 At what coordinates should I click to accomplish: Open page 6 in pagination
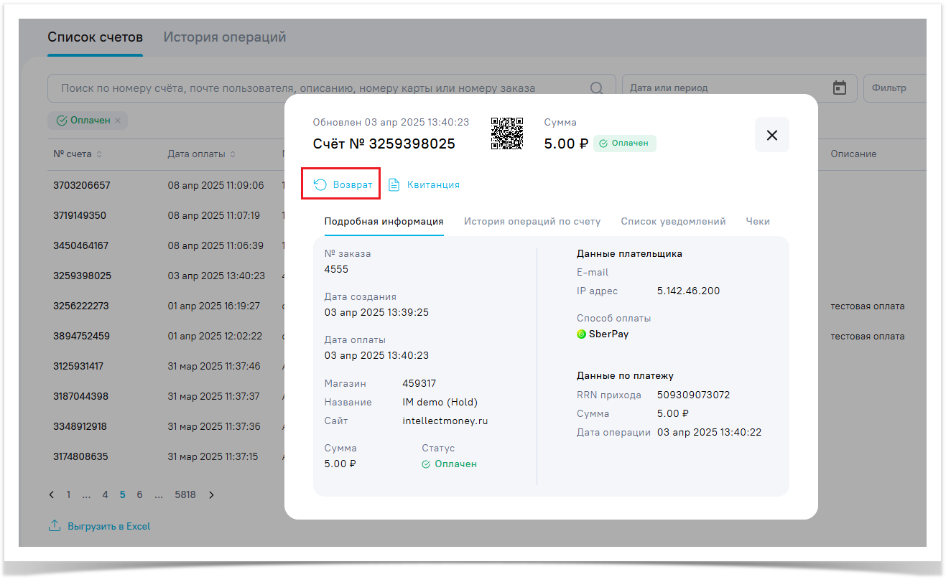pyautogui.click(x=139, y=494)
